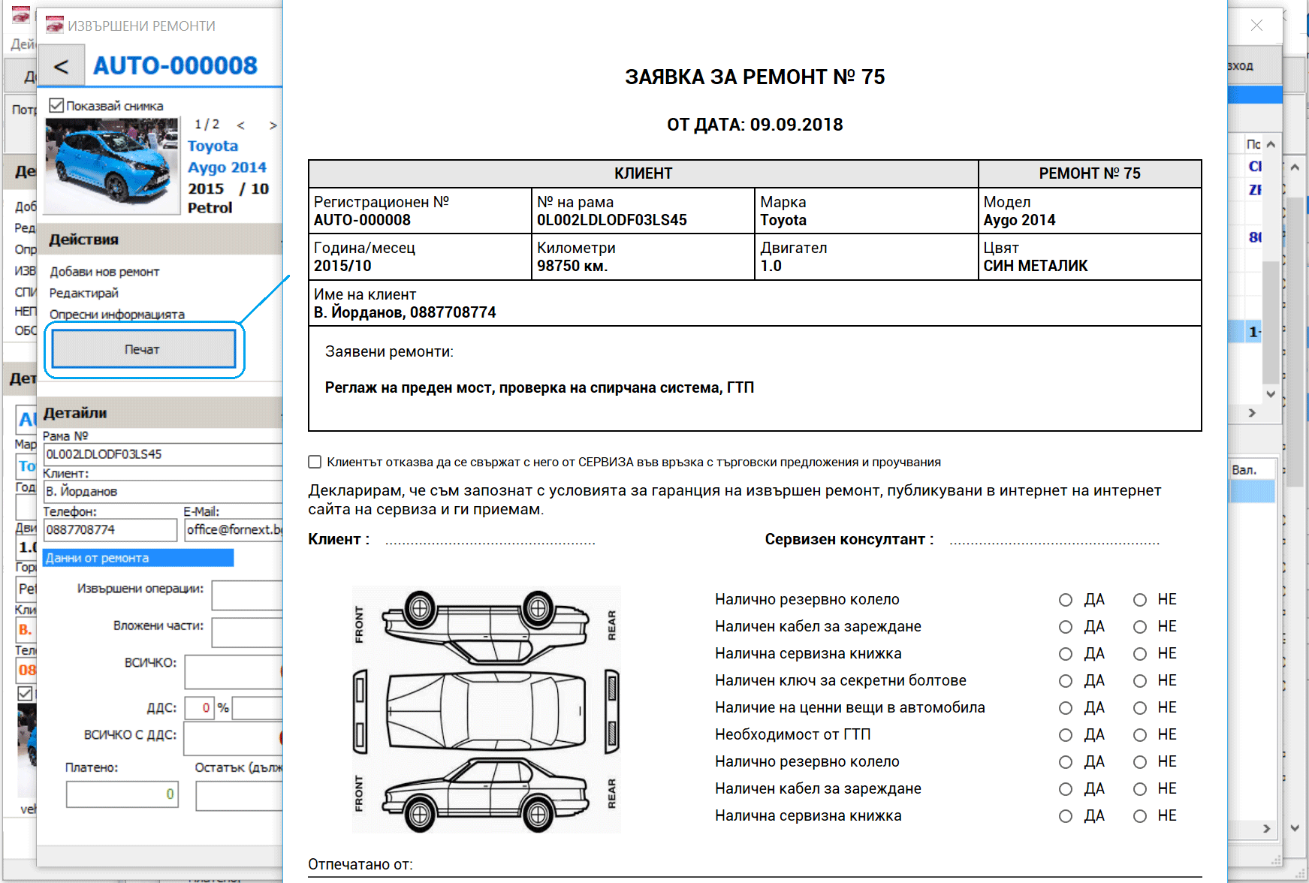Click scroll right arrow in background window list
This screenshot has width=1309, height=883.
point(1252,413)
